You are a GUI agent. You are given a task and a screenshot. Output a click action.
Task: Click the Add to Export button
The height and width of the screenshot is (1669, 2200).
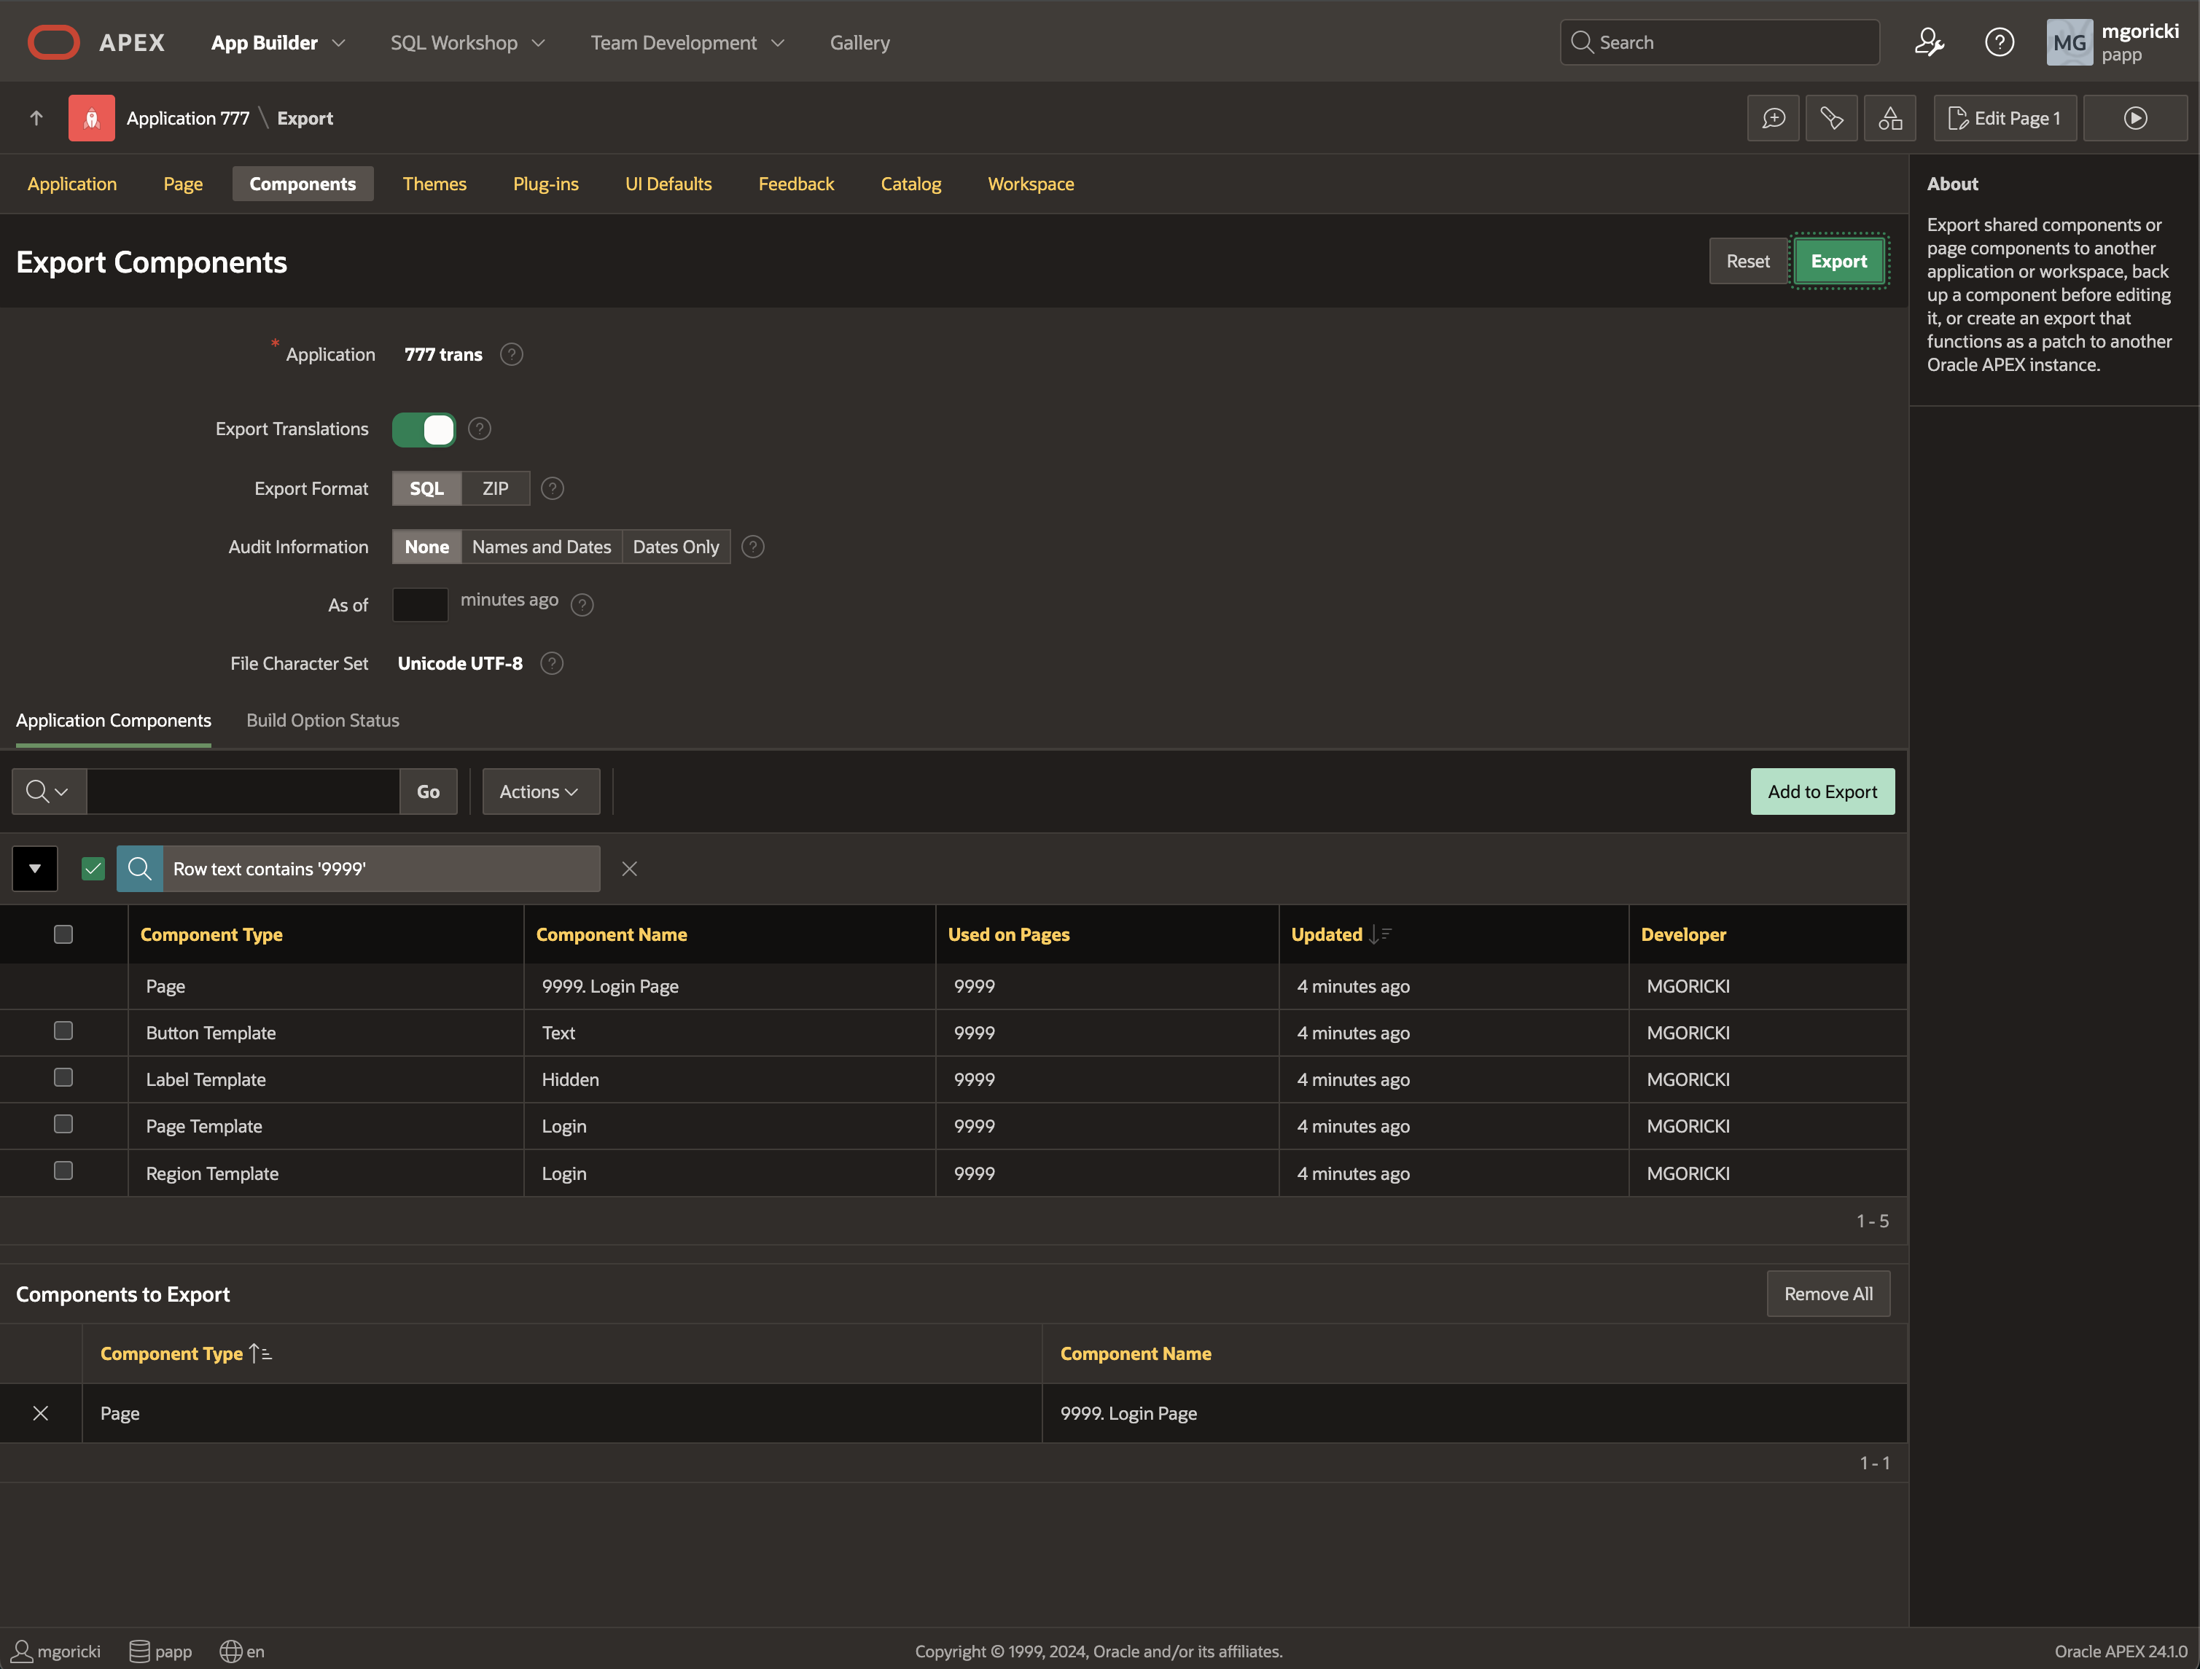coord(1822,791)
